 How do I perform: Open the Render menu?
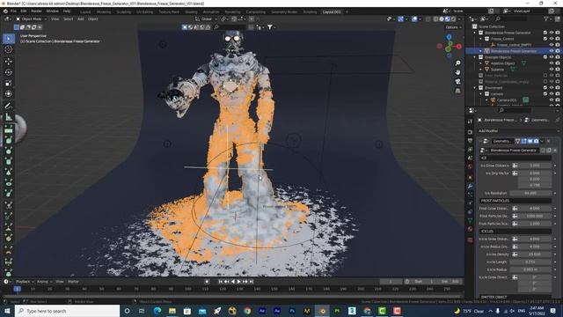tap(36, 11)
